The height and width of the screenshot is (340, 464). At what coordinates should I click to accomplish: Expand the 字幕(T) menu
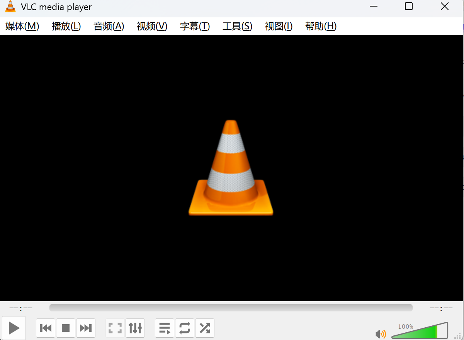[x=195, y=26]
